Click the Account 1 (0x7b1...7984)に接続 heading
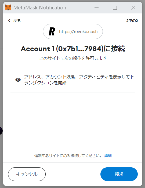The width and height of the screenshot is (145, 188). (x=73, y=49)
